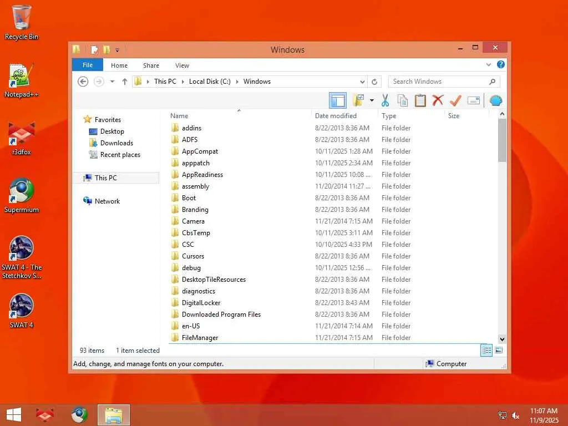Navigate to This PC in the breadcrumb
The image size is (568, 426).
pyautogui.click(x=165, y=82)
